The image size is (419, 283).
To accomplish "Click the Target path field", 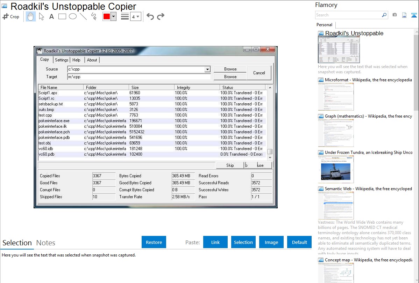I will click(x=139, y=77).
